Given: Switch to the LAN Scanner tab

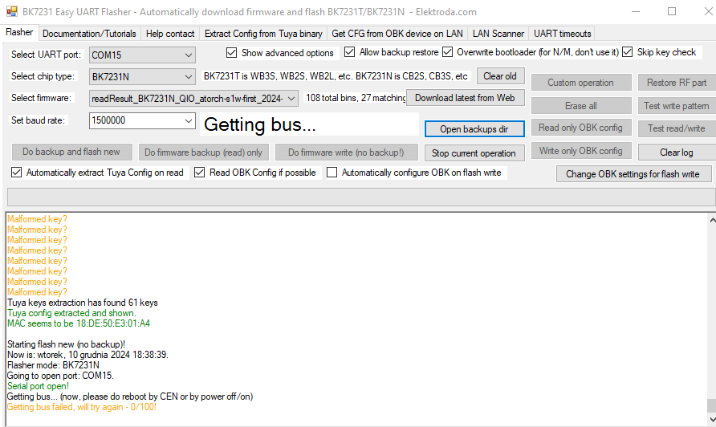Looking at the screenshot, I should 498,34.
